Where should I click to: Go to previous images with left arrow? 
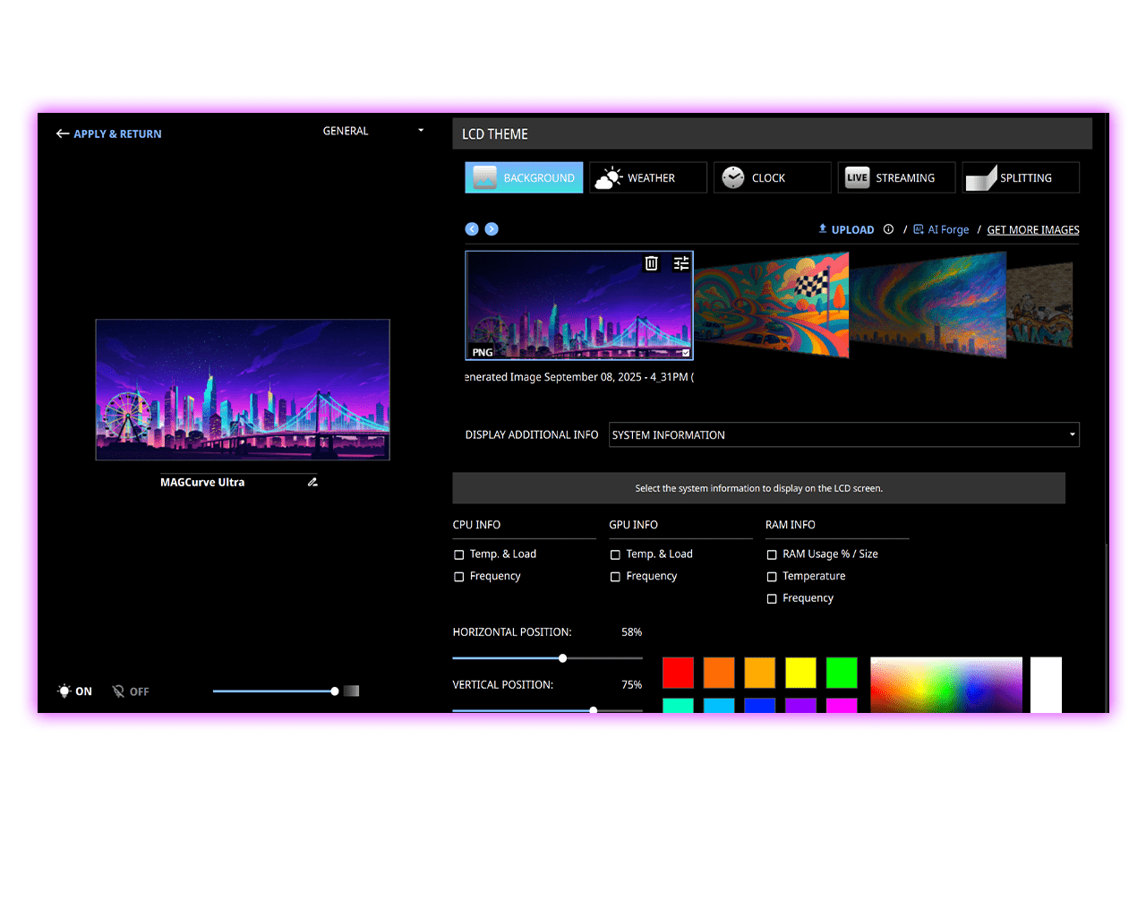(472, 229)
